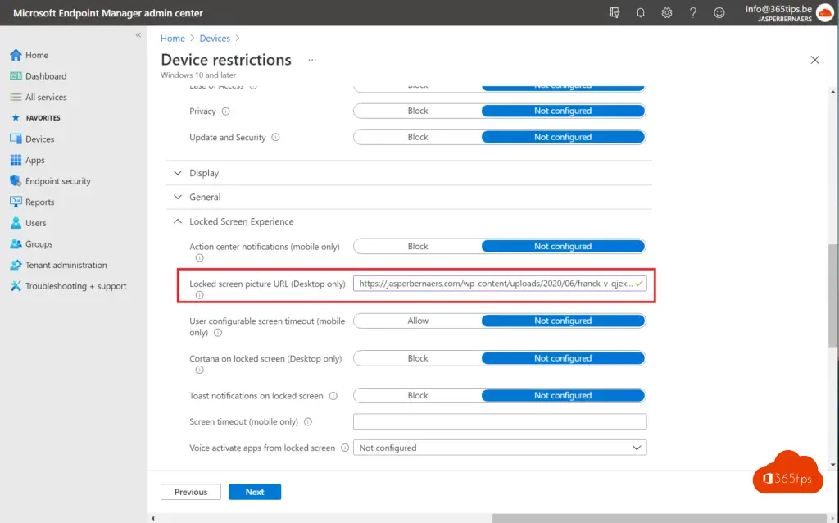Screen dimensions: 839x523
Task: Set Privacy toggle to Block
Action: pos(418,111)
